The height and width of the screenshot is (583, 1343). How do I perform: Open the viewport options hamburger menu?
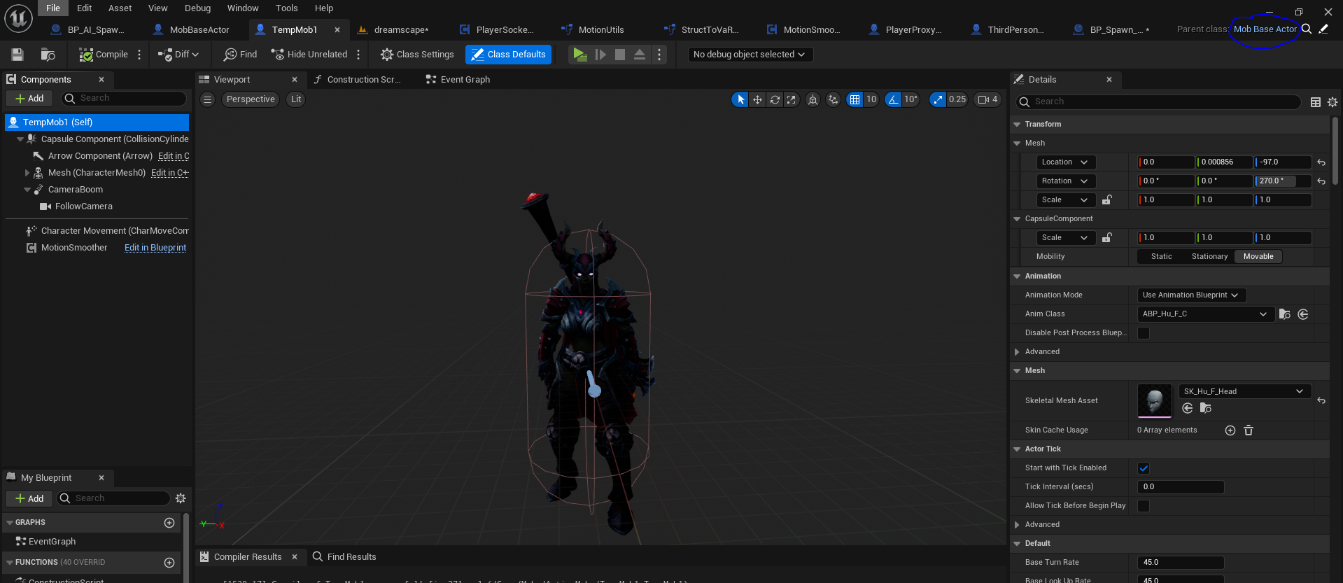207,99
